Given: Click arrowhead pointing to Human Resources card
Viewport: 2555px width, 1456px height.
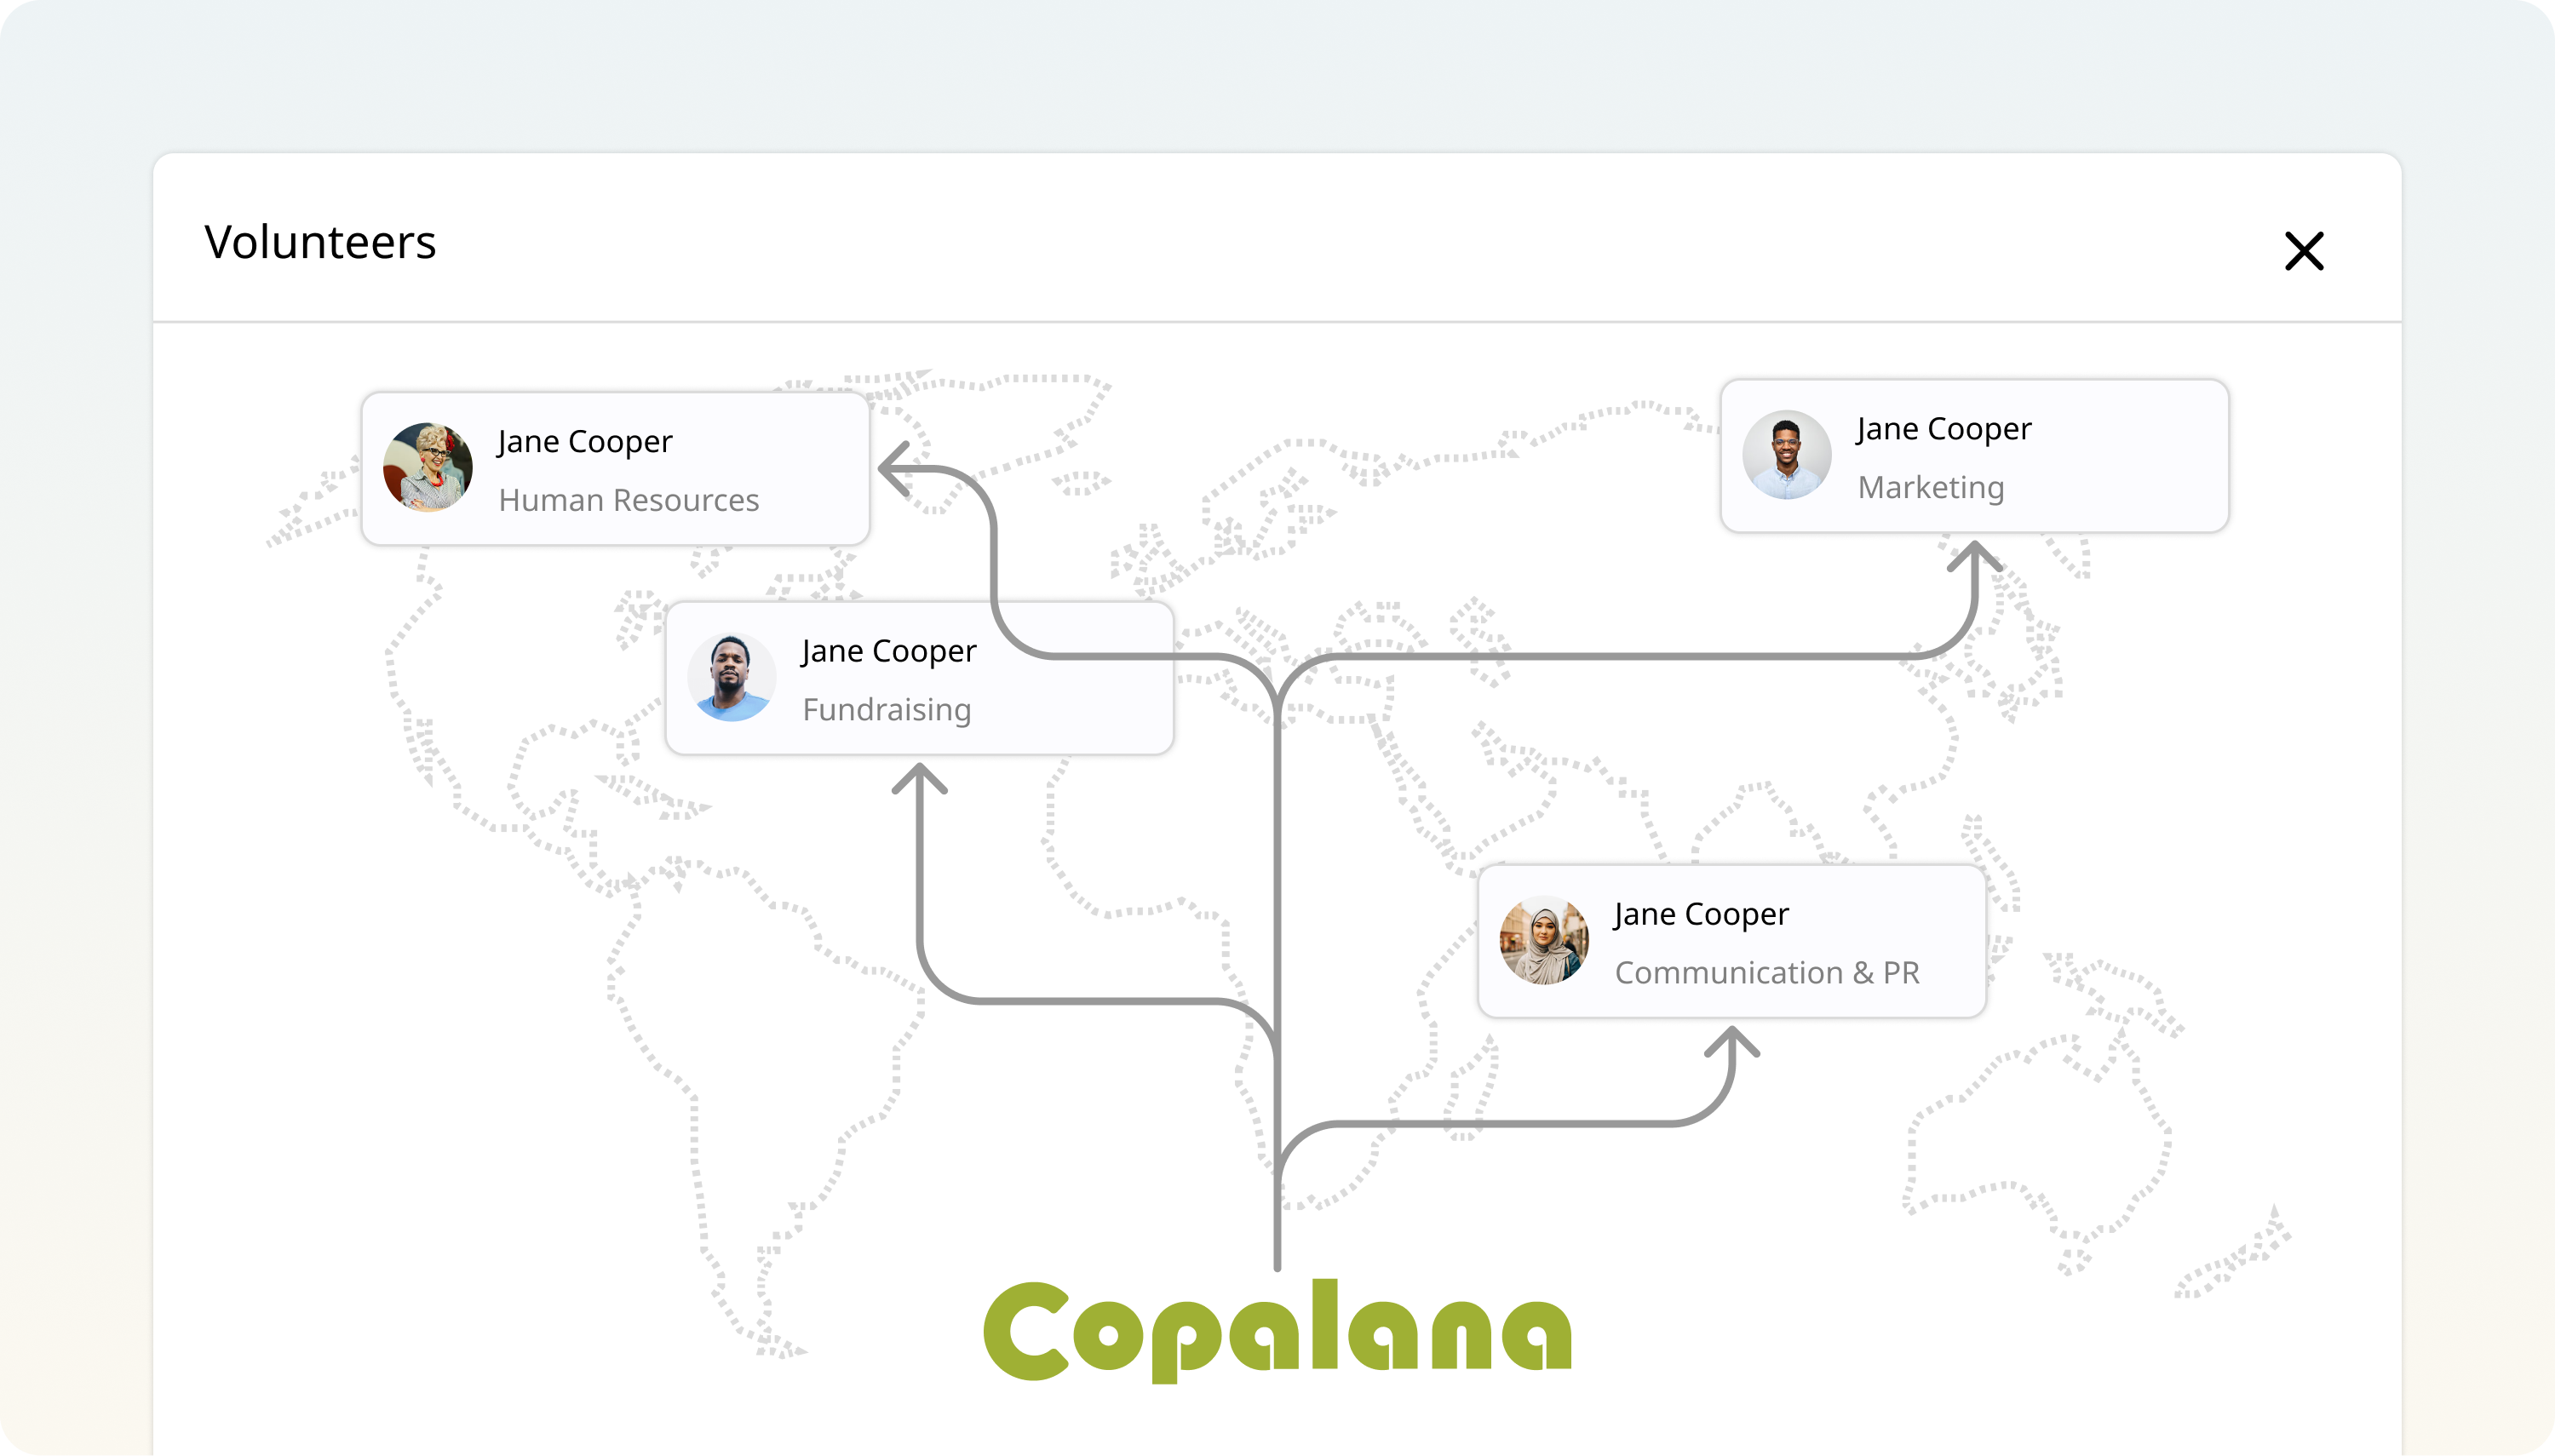Looking at the screenshot, I should coord(893,469).
